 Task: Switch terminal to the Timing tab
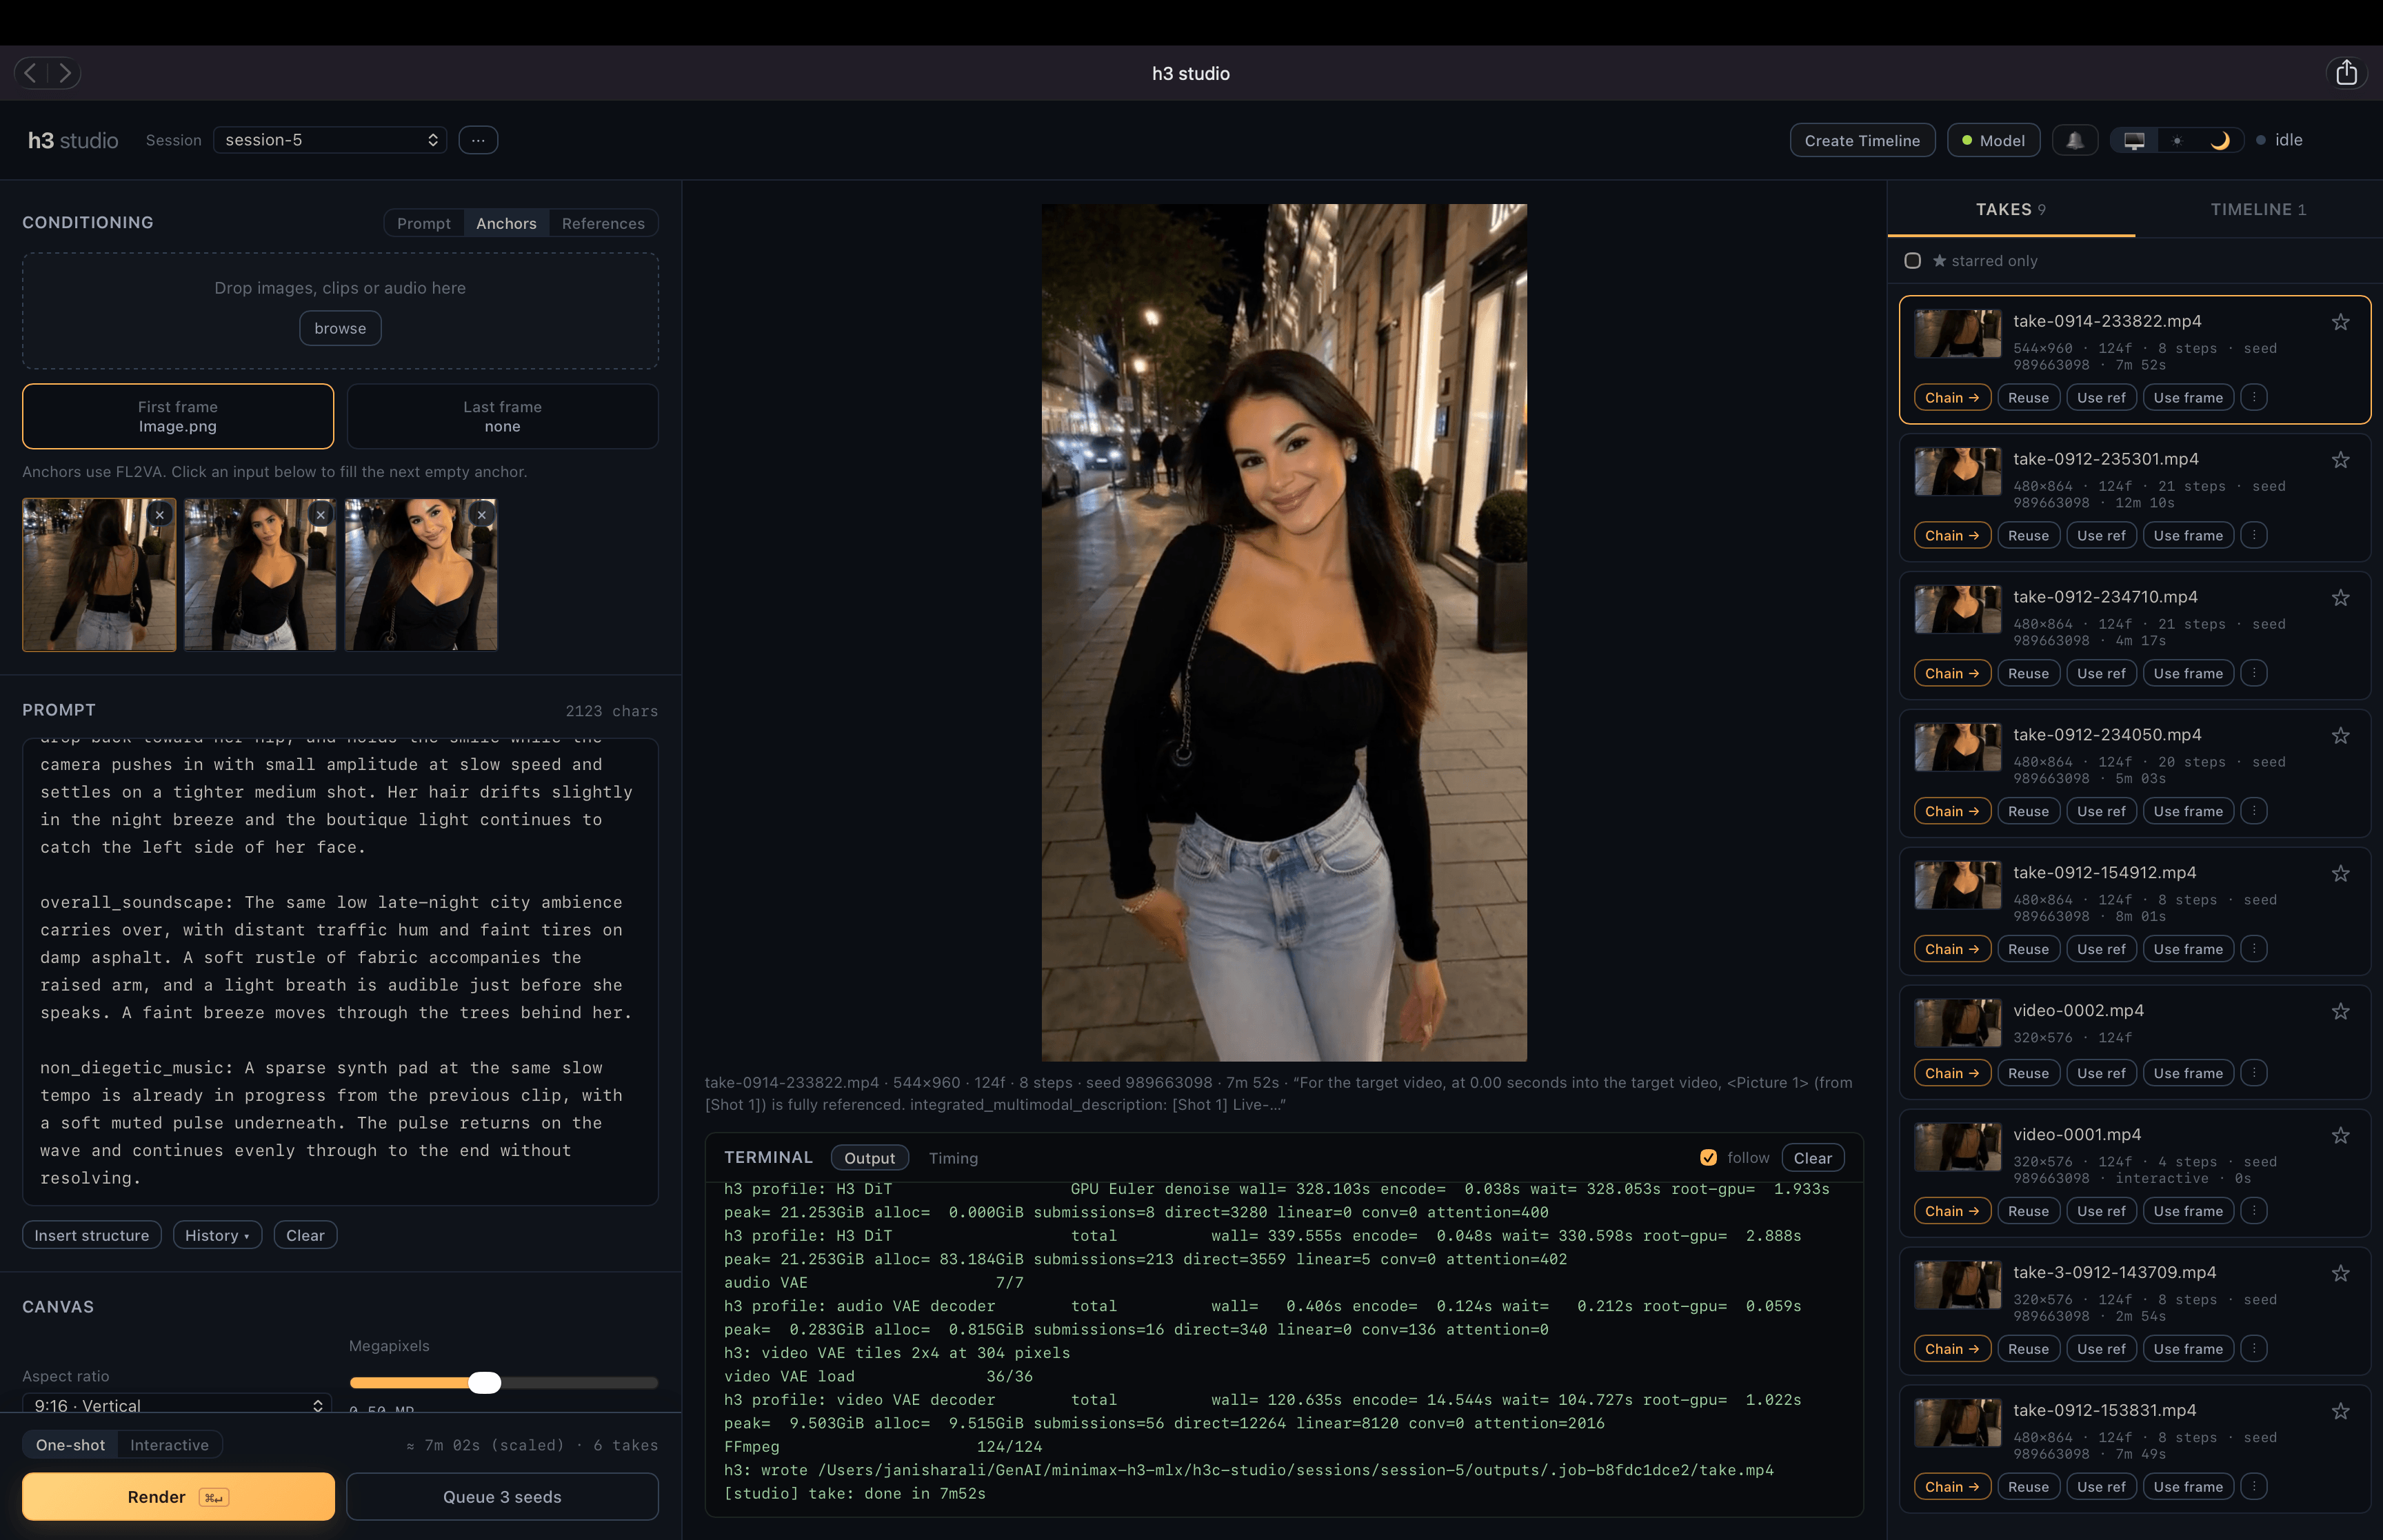coord(953,1158)
